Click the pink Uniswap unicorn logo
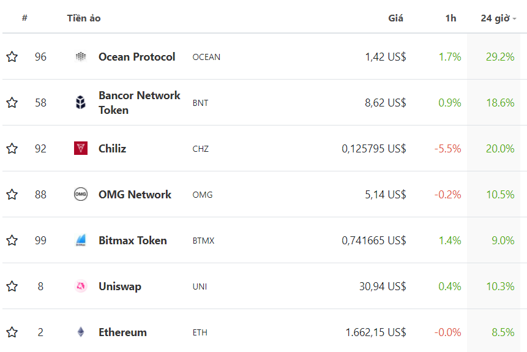527x352 pixels. click(81, 286)
